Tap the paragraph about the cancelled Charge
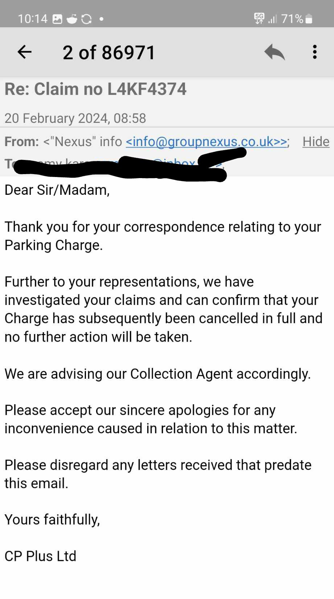Viewport: 334px width, 599px height. 163,309
